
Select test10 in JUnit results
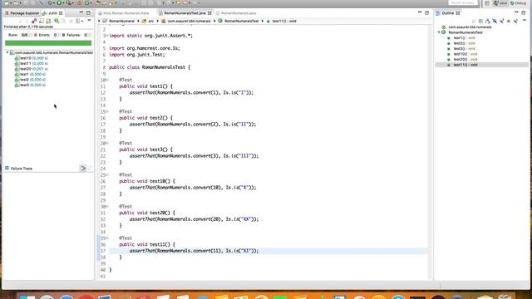pyautogui.click(x=31, y=58)
